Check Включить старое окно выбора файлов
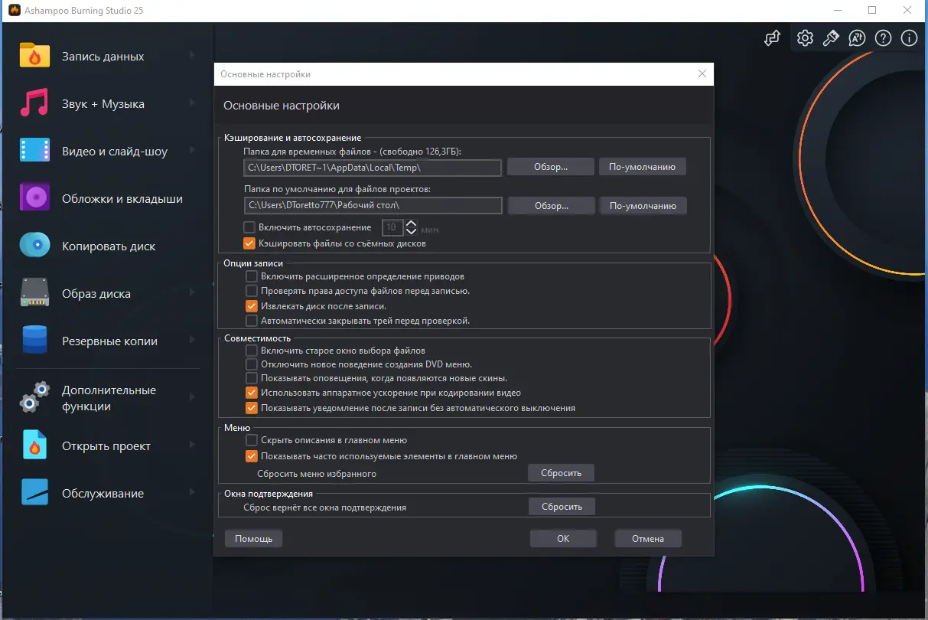This screenshot has width=928, height=620. tap(251, 350)
